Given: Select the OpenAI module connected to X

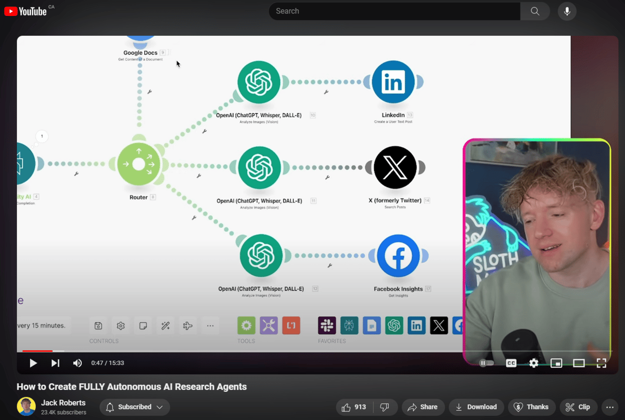Looking at the screenshot, I should tap(259, 168).
